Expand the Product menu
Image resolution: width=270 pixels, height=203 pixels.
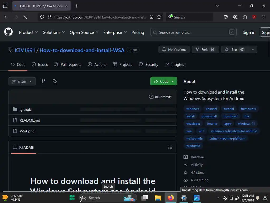(x=28, y=32)
